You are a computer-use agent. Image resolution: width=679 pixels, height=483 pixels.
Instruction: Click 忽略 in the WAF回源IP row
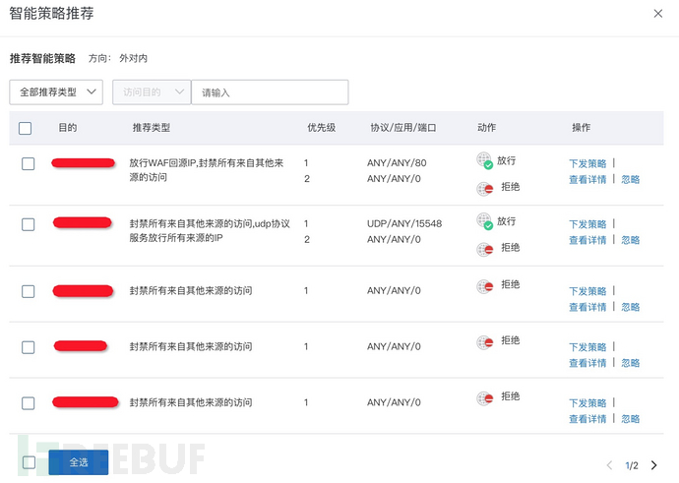click(x=630, y=179)
